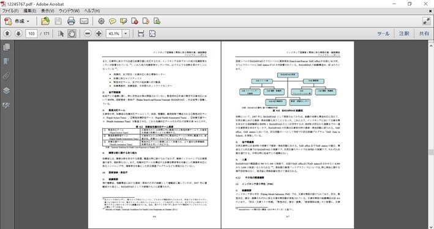This screenshot has height=229, width=434.
Task: Select the highlight text pencil icon
Action: tap(124, 21)
